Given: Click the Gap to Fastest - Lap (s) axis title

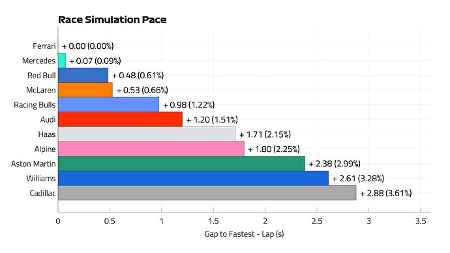Looking at the screenshot, I should (244, 234).
